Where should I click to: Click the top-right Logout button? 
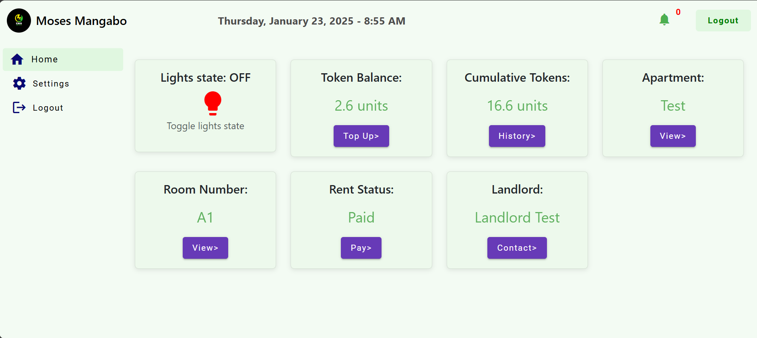[723, 21]
